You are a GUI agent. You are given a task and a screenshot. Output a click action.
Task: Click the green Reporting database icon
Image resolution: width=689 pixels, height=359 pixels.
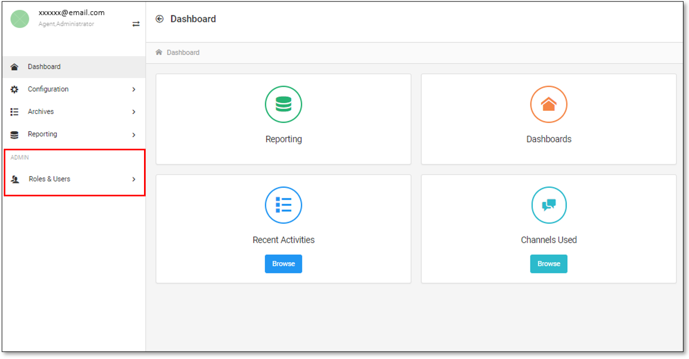point(283,104)
